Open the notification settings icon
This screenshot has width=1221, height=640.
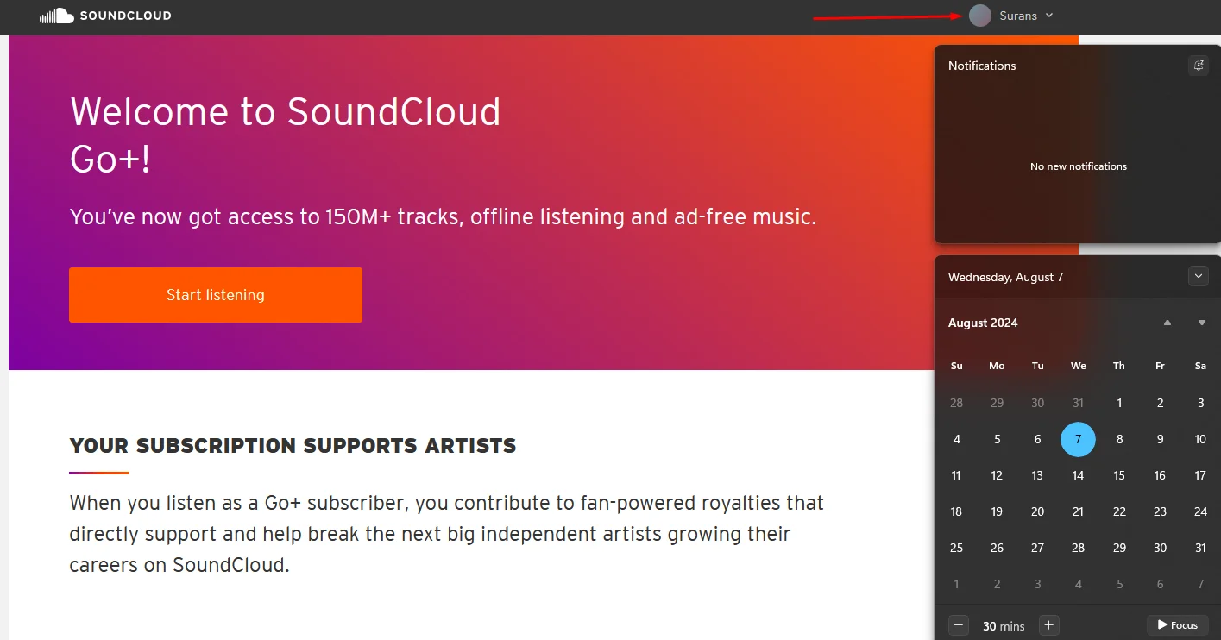1199,66
